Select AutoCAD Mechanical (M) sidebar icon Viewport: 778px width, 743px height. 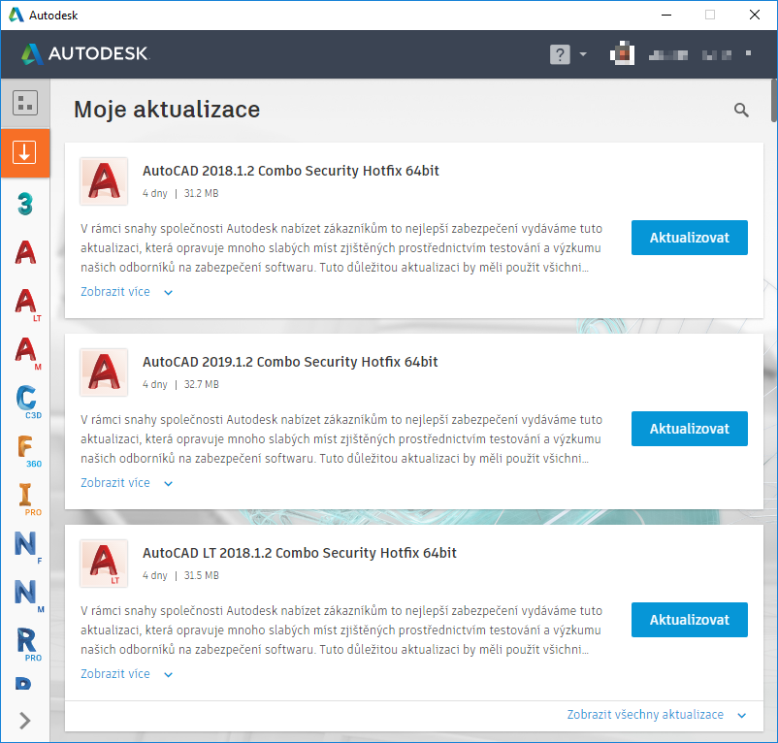[26, 351]
